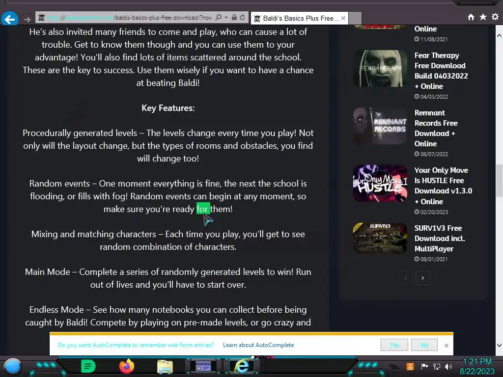The height and width of the screenshot is (377, 503).
Task: Switch to Internet Explorer in taskbar
Action: pos(242,366)
